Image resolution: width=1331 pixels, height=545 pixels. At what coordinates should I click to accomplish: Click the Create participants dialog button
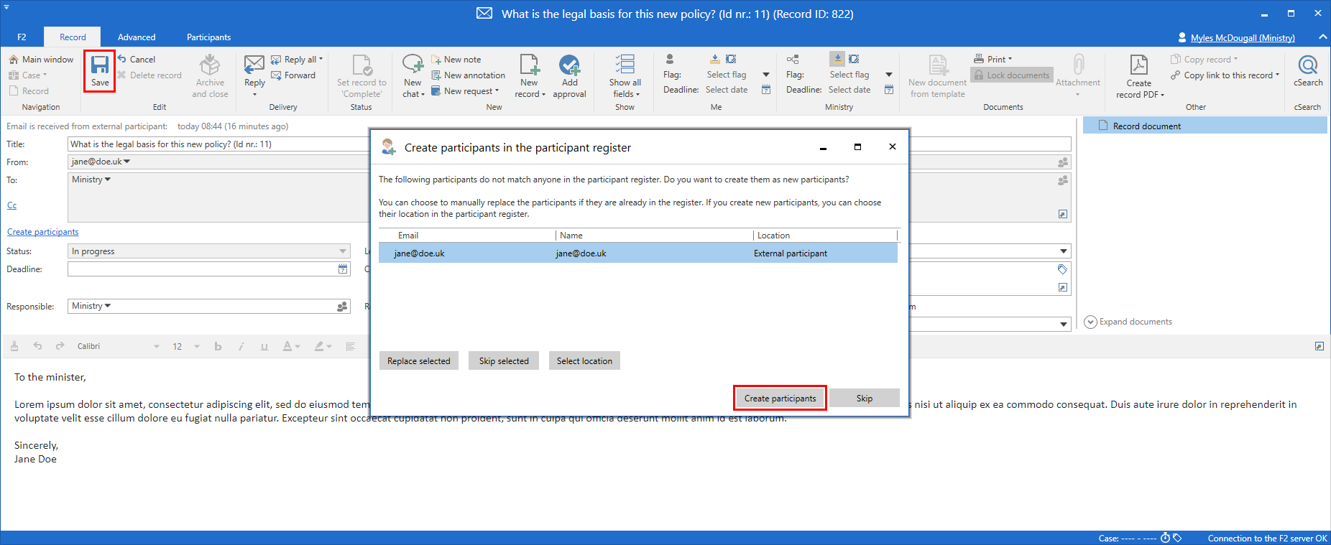(x=780, y=399)
